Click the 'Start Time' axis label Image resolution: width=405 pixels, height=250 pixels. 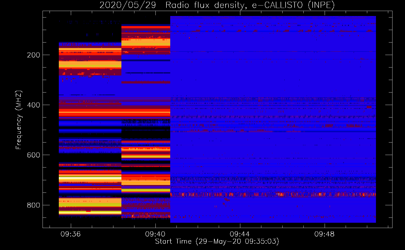(x=217, y=241)
